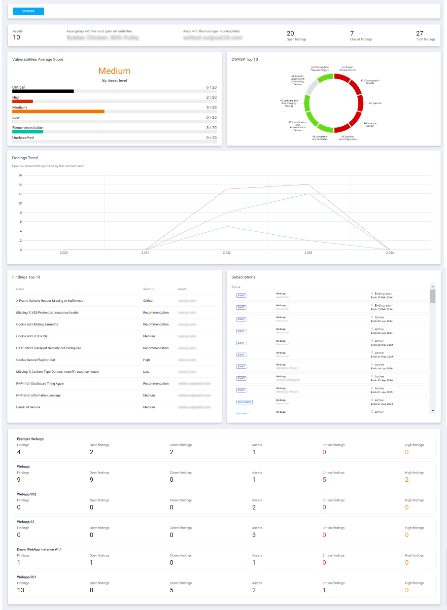This screenshot has width=447, height=610.
Task: Open the Denial of Service finding row
Action: click(x=28, y=407)
